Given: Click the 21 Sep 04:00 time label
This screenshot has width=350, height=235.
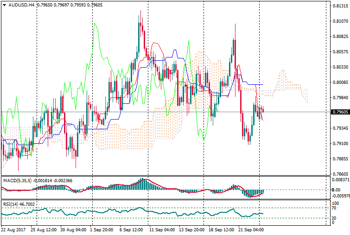Looking at the screenshot, I should 252,229.
